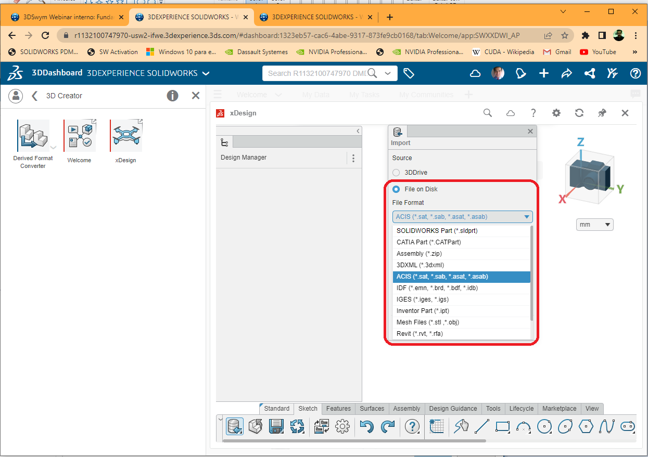This screenshot has height=457, width=648.
Task: Select the Rectangle sketch tool
Action: 503,427
